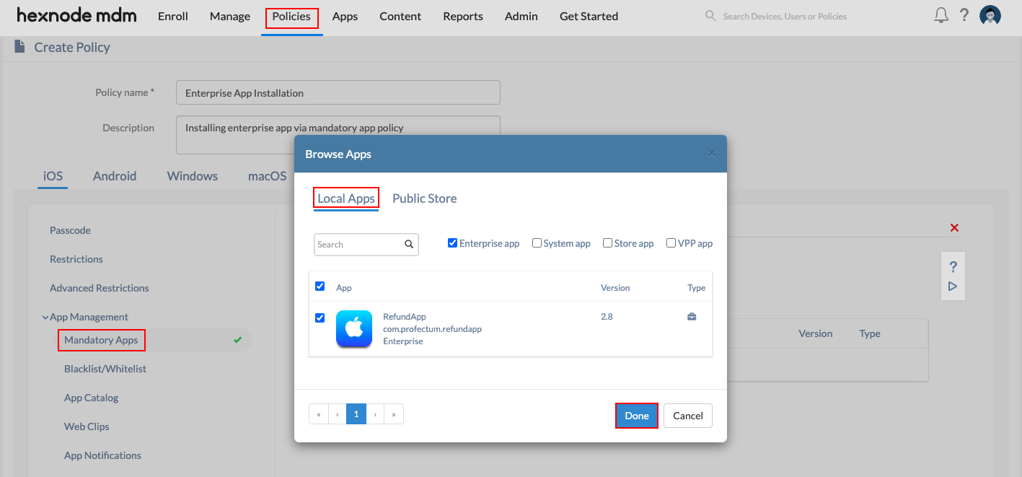The image size is (1022, 477).
Task: Click the RefundApp name text
Action: (x=403, y=317)
